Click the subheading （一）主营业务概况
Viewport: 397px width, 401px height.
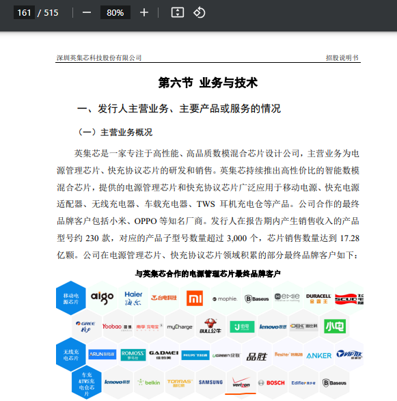tap(115, 133)
